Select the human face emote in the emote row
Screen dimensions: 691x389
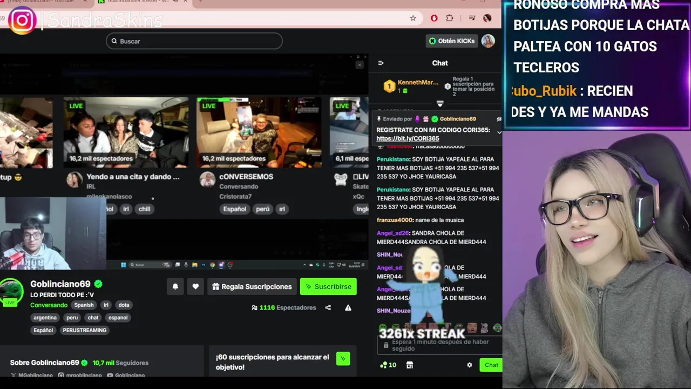(x=472, y=328)
